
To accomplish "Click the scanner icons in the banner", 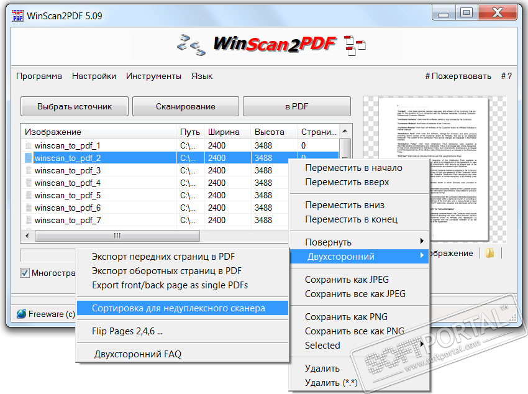I will [191, 45].
